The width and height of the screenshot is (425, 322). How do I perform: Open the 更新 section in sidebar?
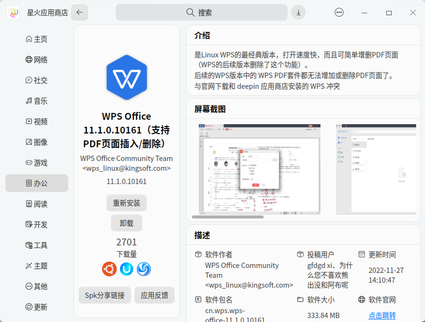[x=36, y=307]
